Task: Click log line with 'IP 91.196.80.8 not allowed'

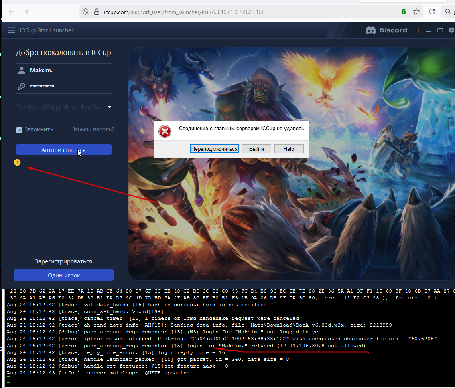Action: pyautogui.click(x=186, y=346)
